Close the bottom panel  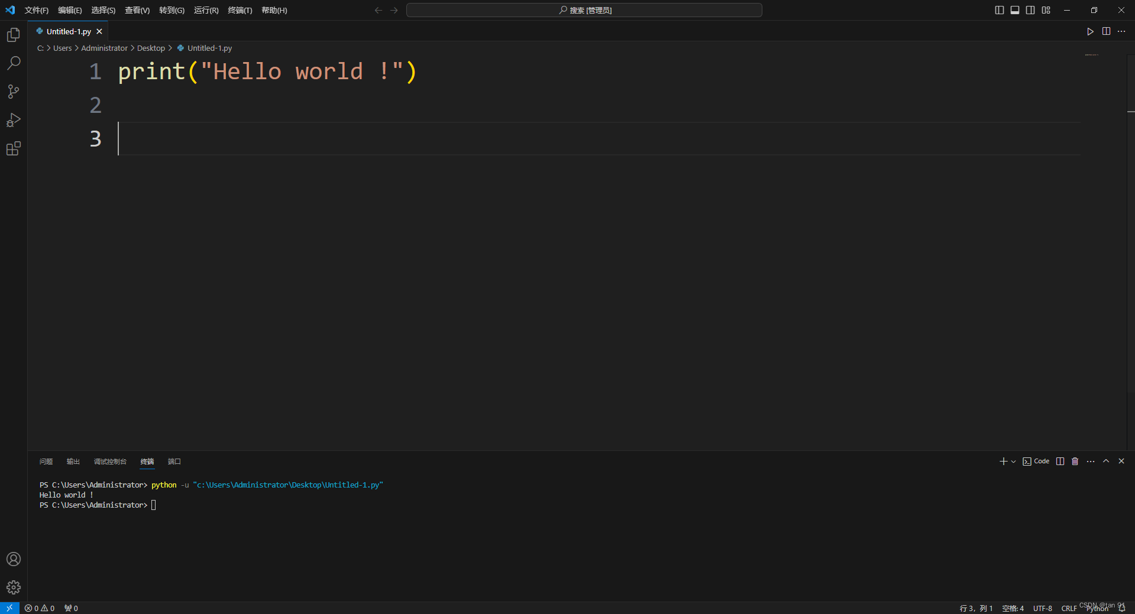pos(1121,462)
